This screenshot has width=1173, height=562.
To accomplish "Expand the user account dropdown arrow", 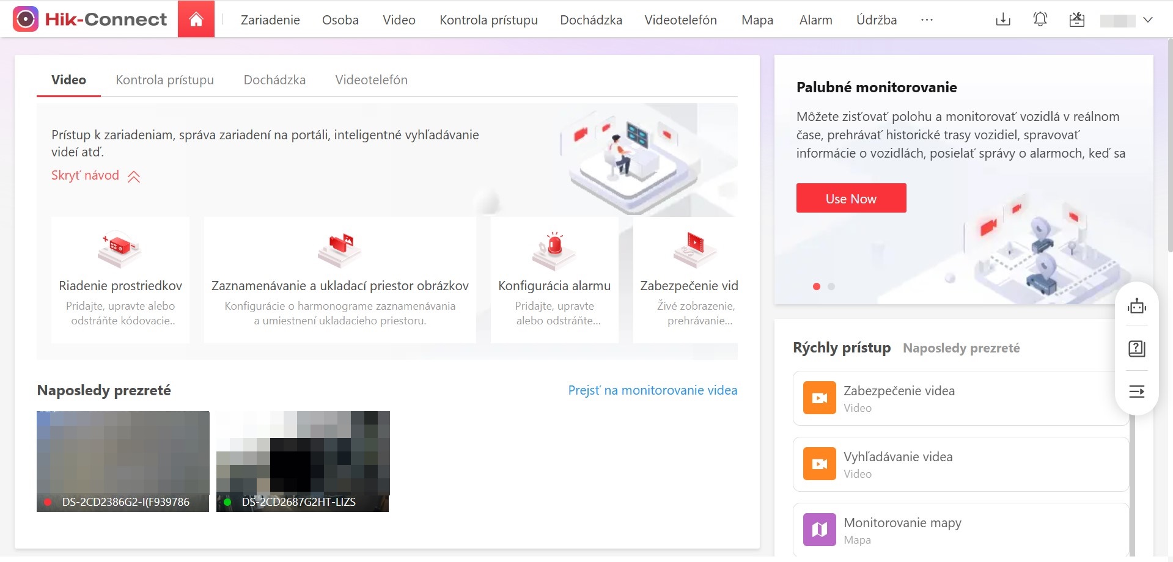I will coord(1148,20).
